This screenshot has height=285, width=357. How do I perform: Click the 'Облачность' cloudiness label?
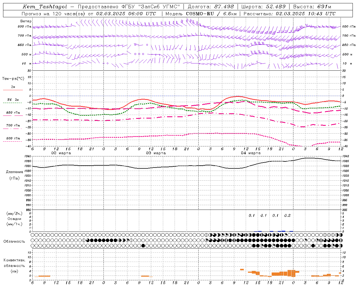coord(14,241)
